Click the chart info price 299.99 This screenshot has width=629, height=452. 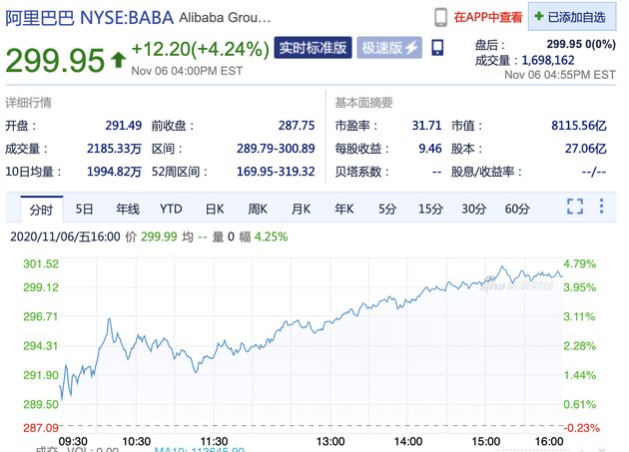[159, 236]
